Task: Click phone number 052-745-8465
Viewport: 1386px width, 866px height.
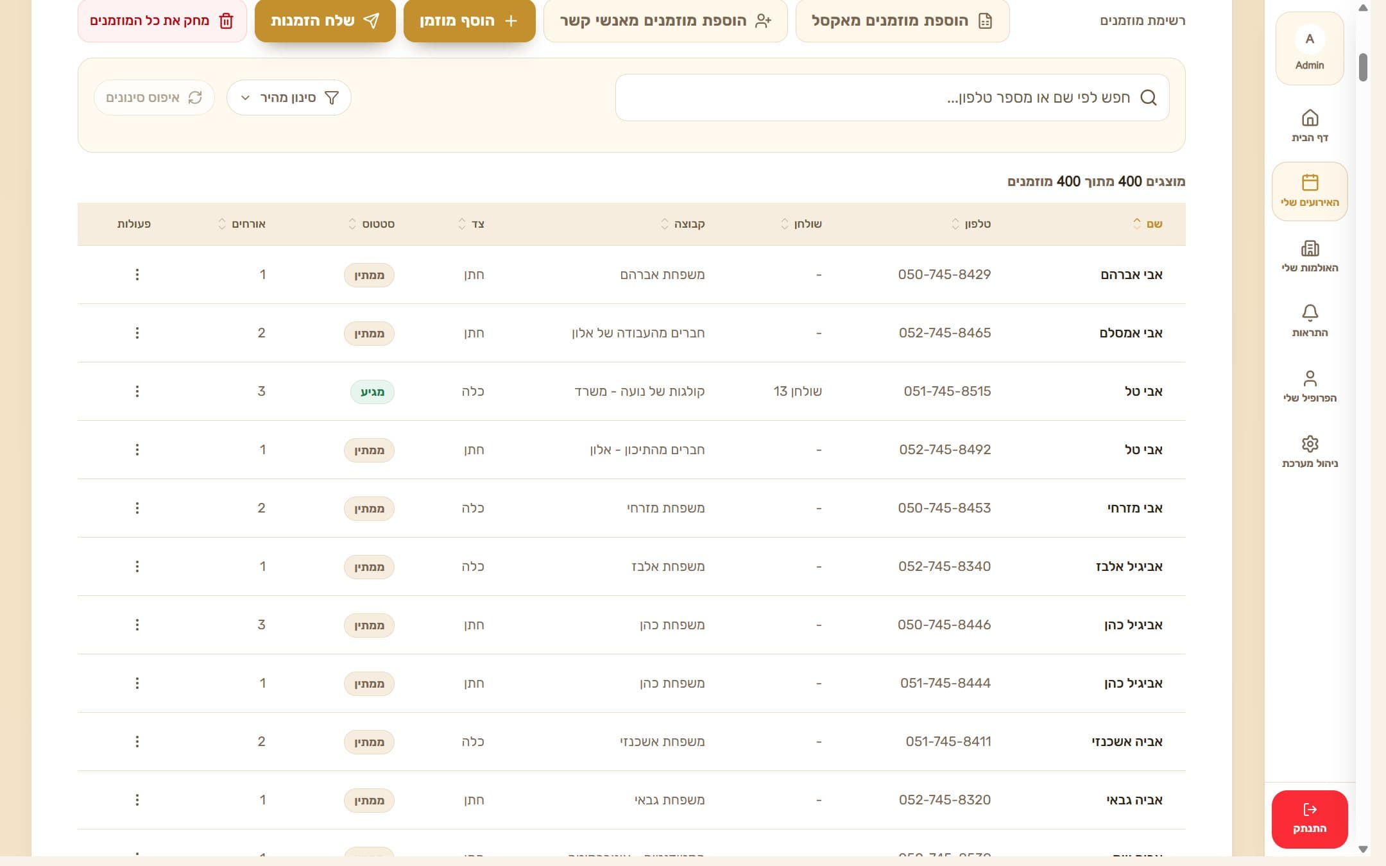Action: (945, 333)
